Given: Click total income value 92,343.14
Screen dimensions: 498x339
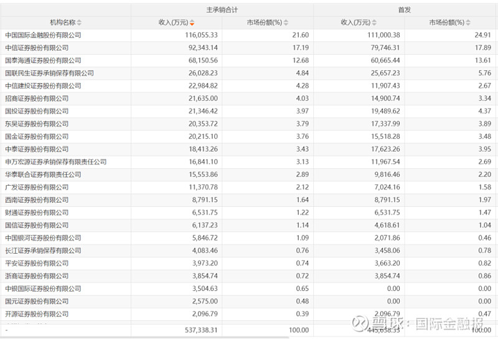Looking at the screenshot, I should tap(203, 48).
